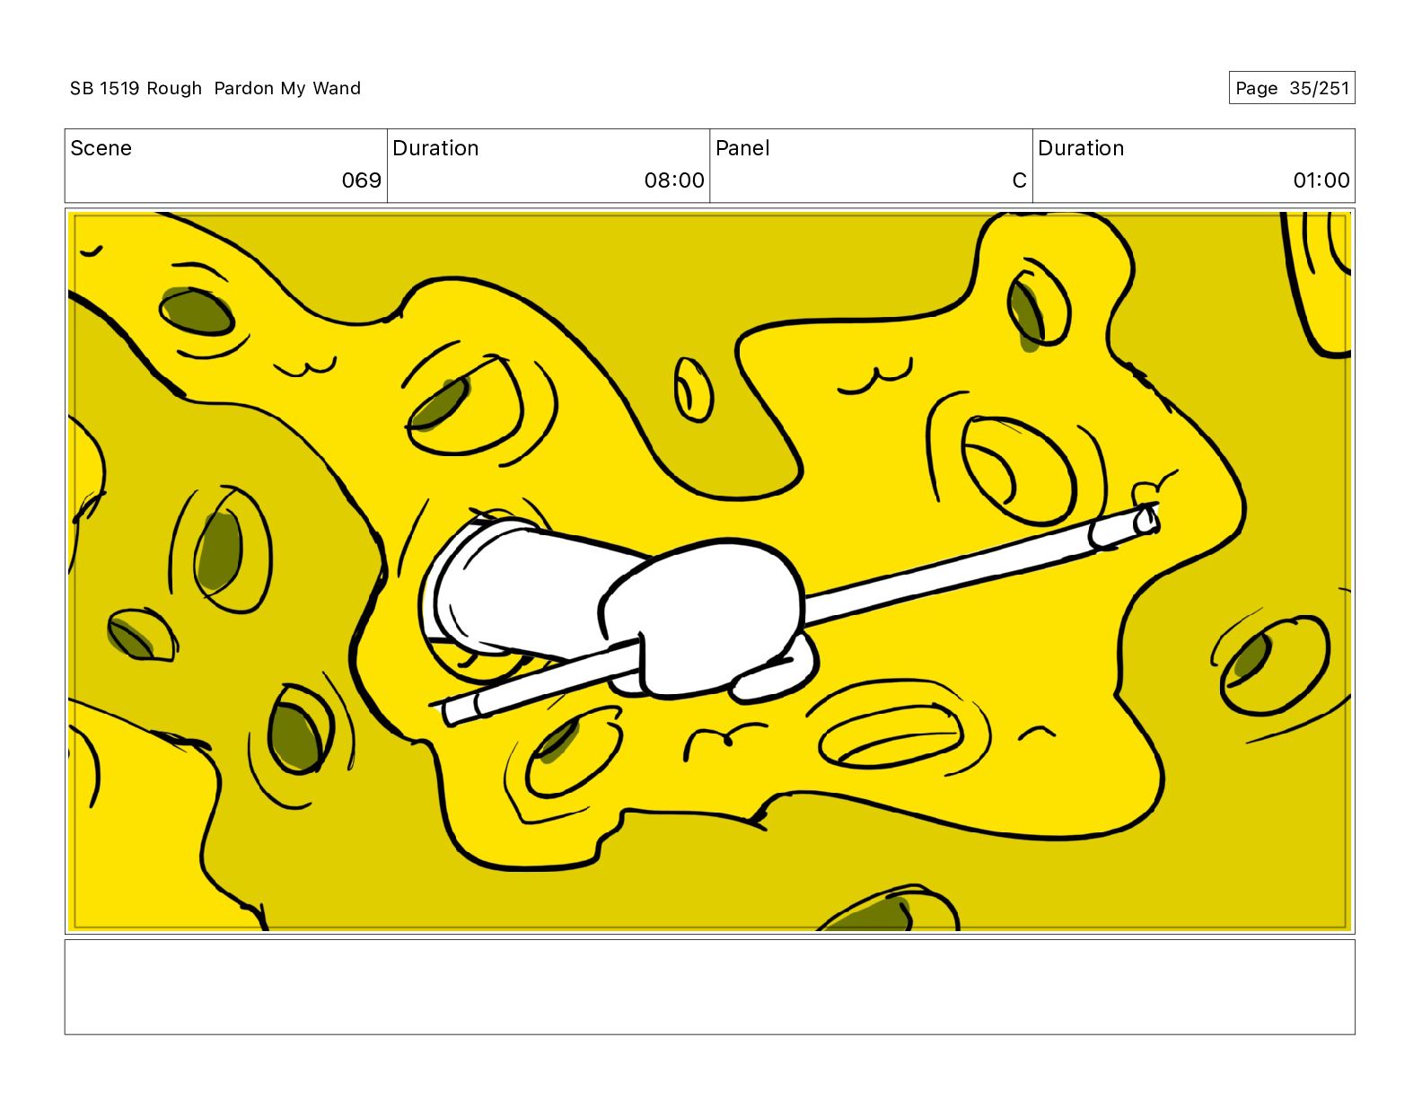Select the scene number '069'

[362, 180]
